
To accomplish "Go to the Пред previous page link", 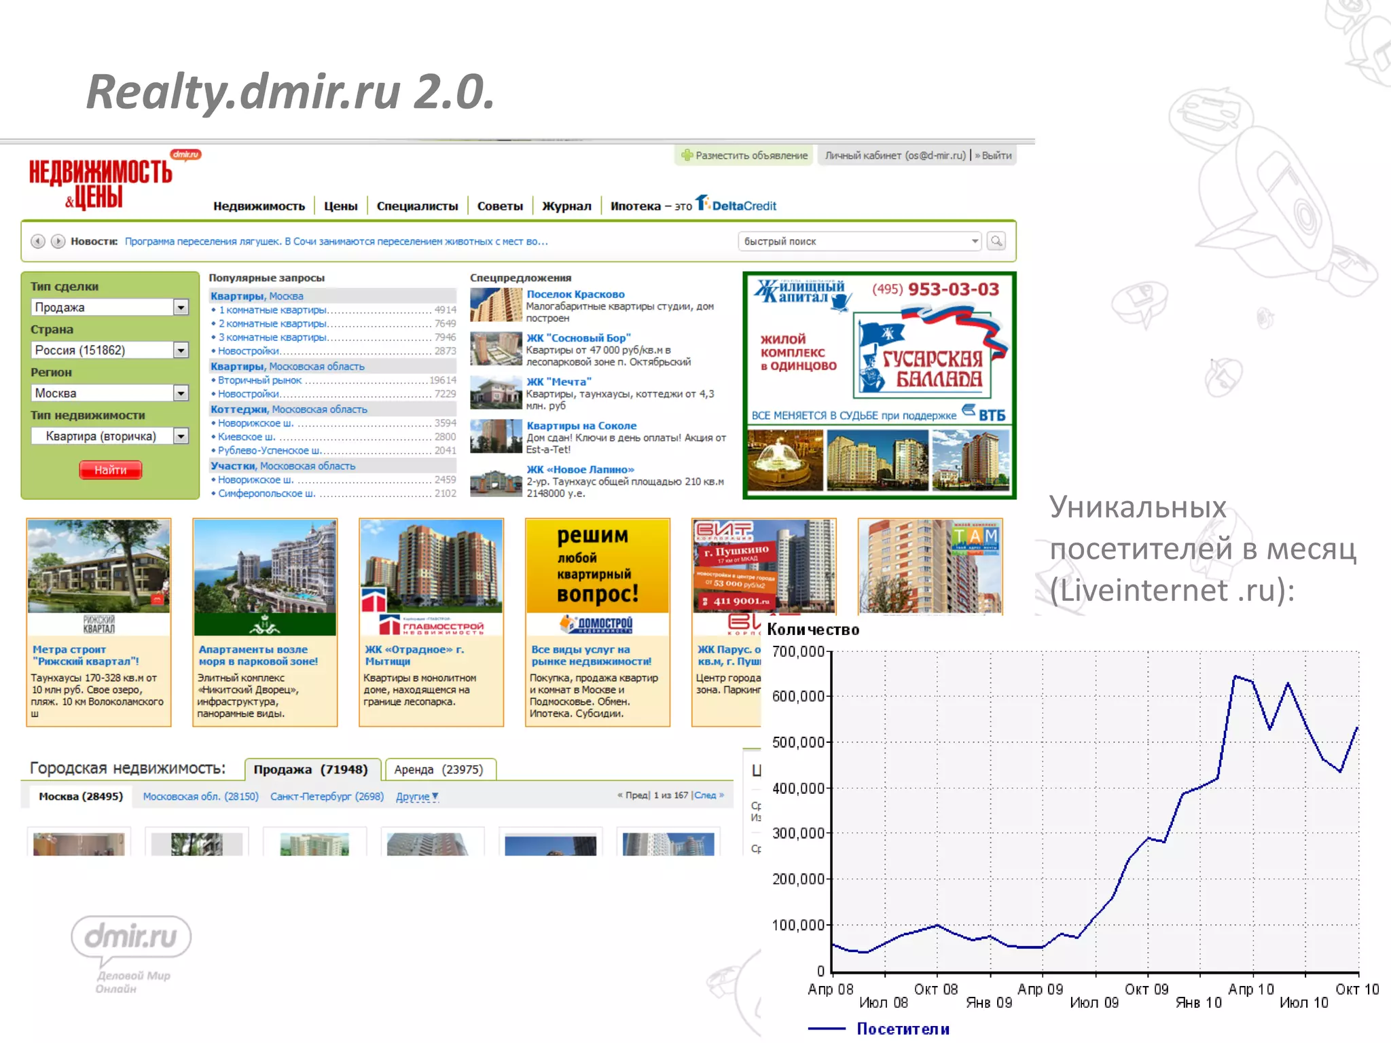I will 633,795.
